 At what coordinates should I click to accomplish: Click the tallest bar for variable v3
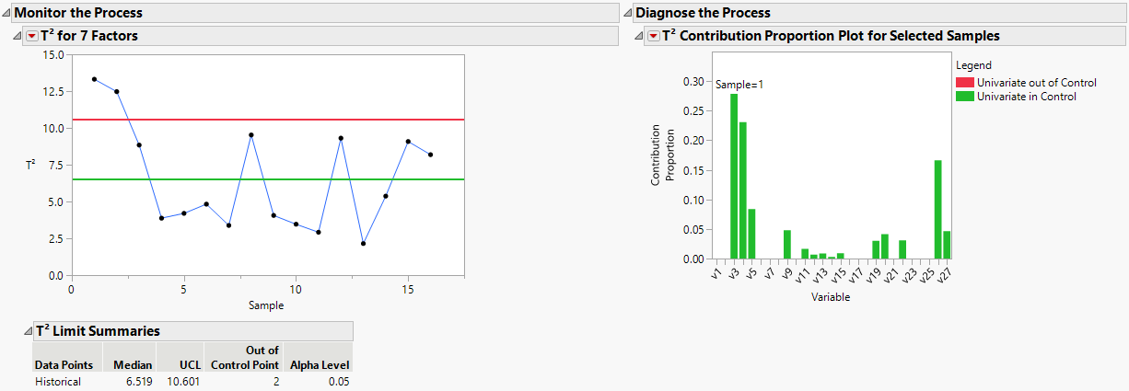tap(734, 177)
